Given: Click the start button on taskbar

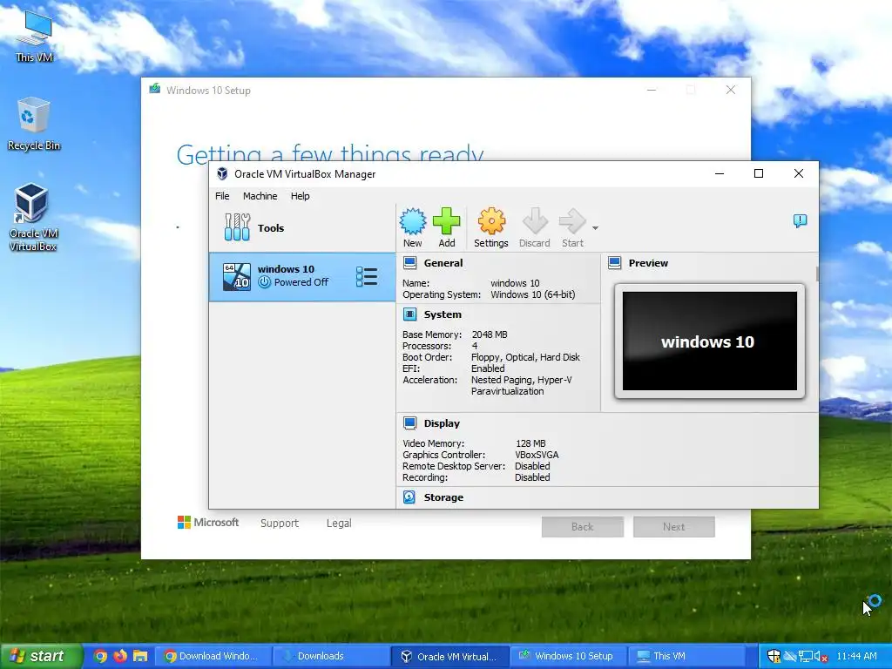Looking at the screenshot, I should tap(40, 656).
